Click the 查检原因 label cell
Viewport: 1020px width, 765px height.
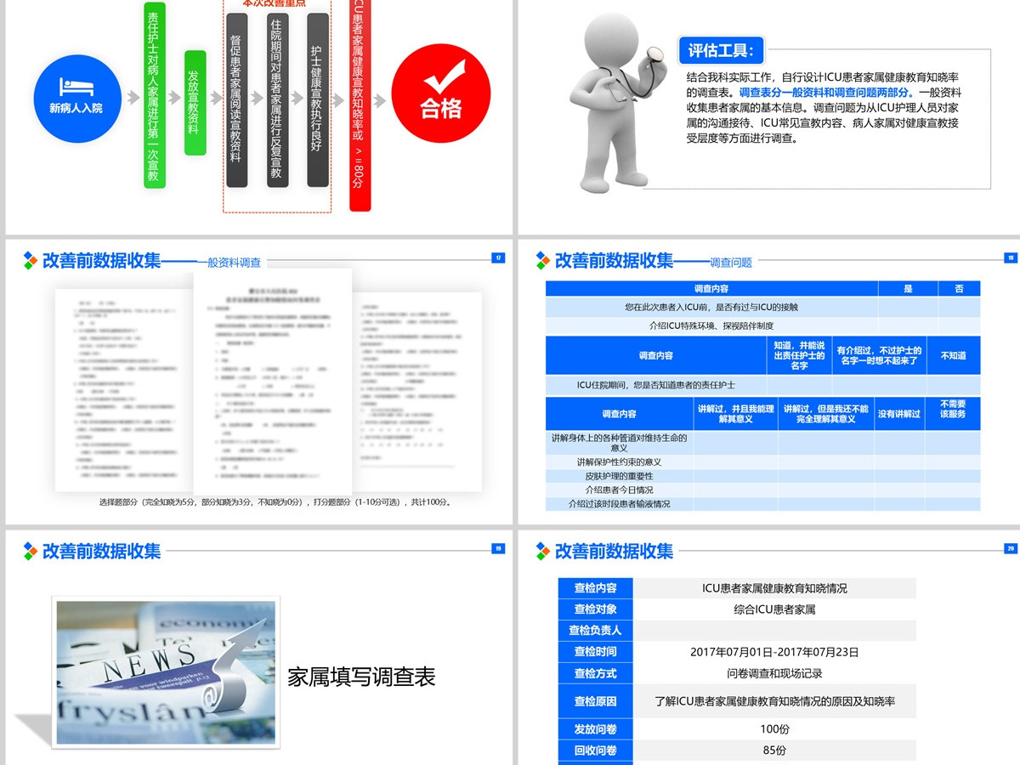595,701
